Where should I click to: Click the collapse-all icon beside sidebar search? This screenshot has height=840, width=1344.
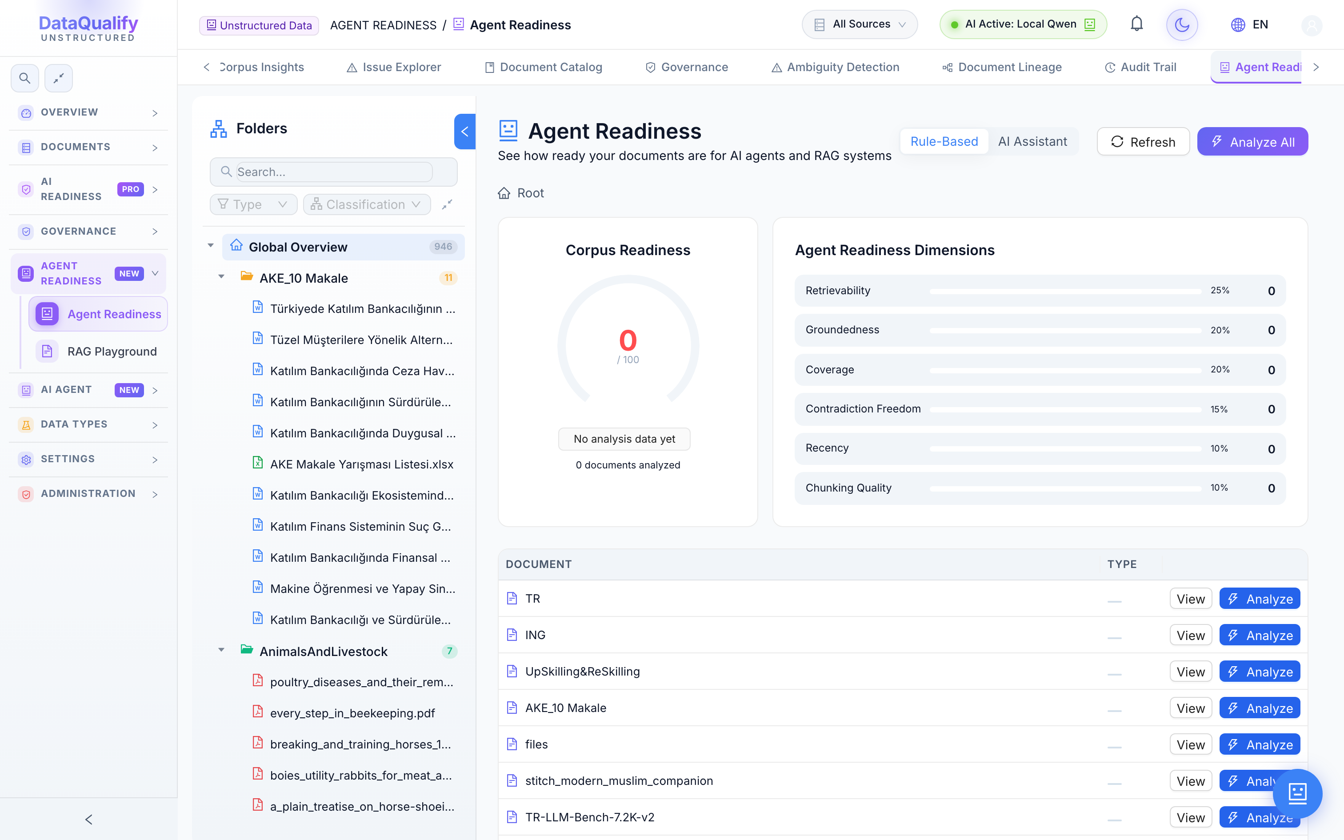[58, 78]
